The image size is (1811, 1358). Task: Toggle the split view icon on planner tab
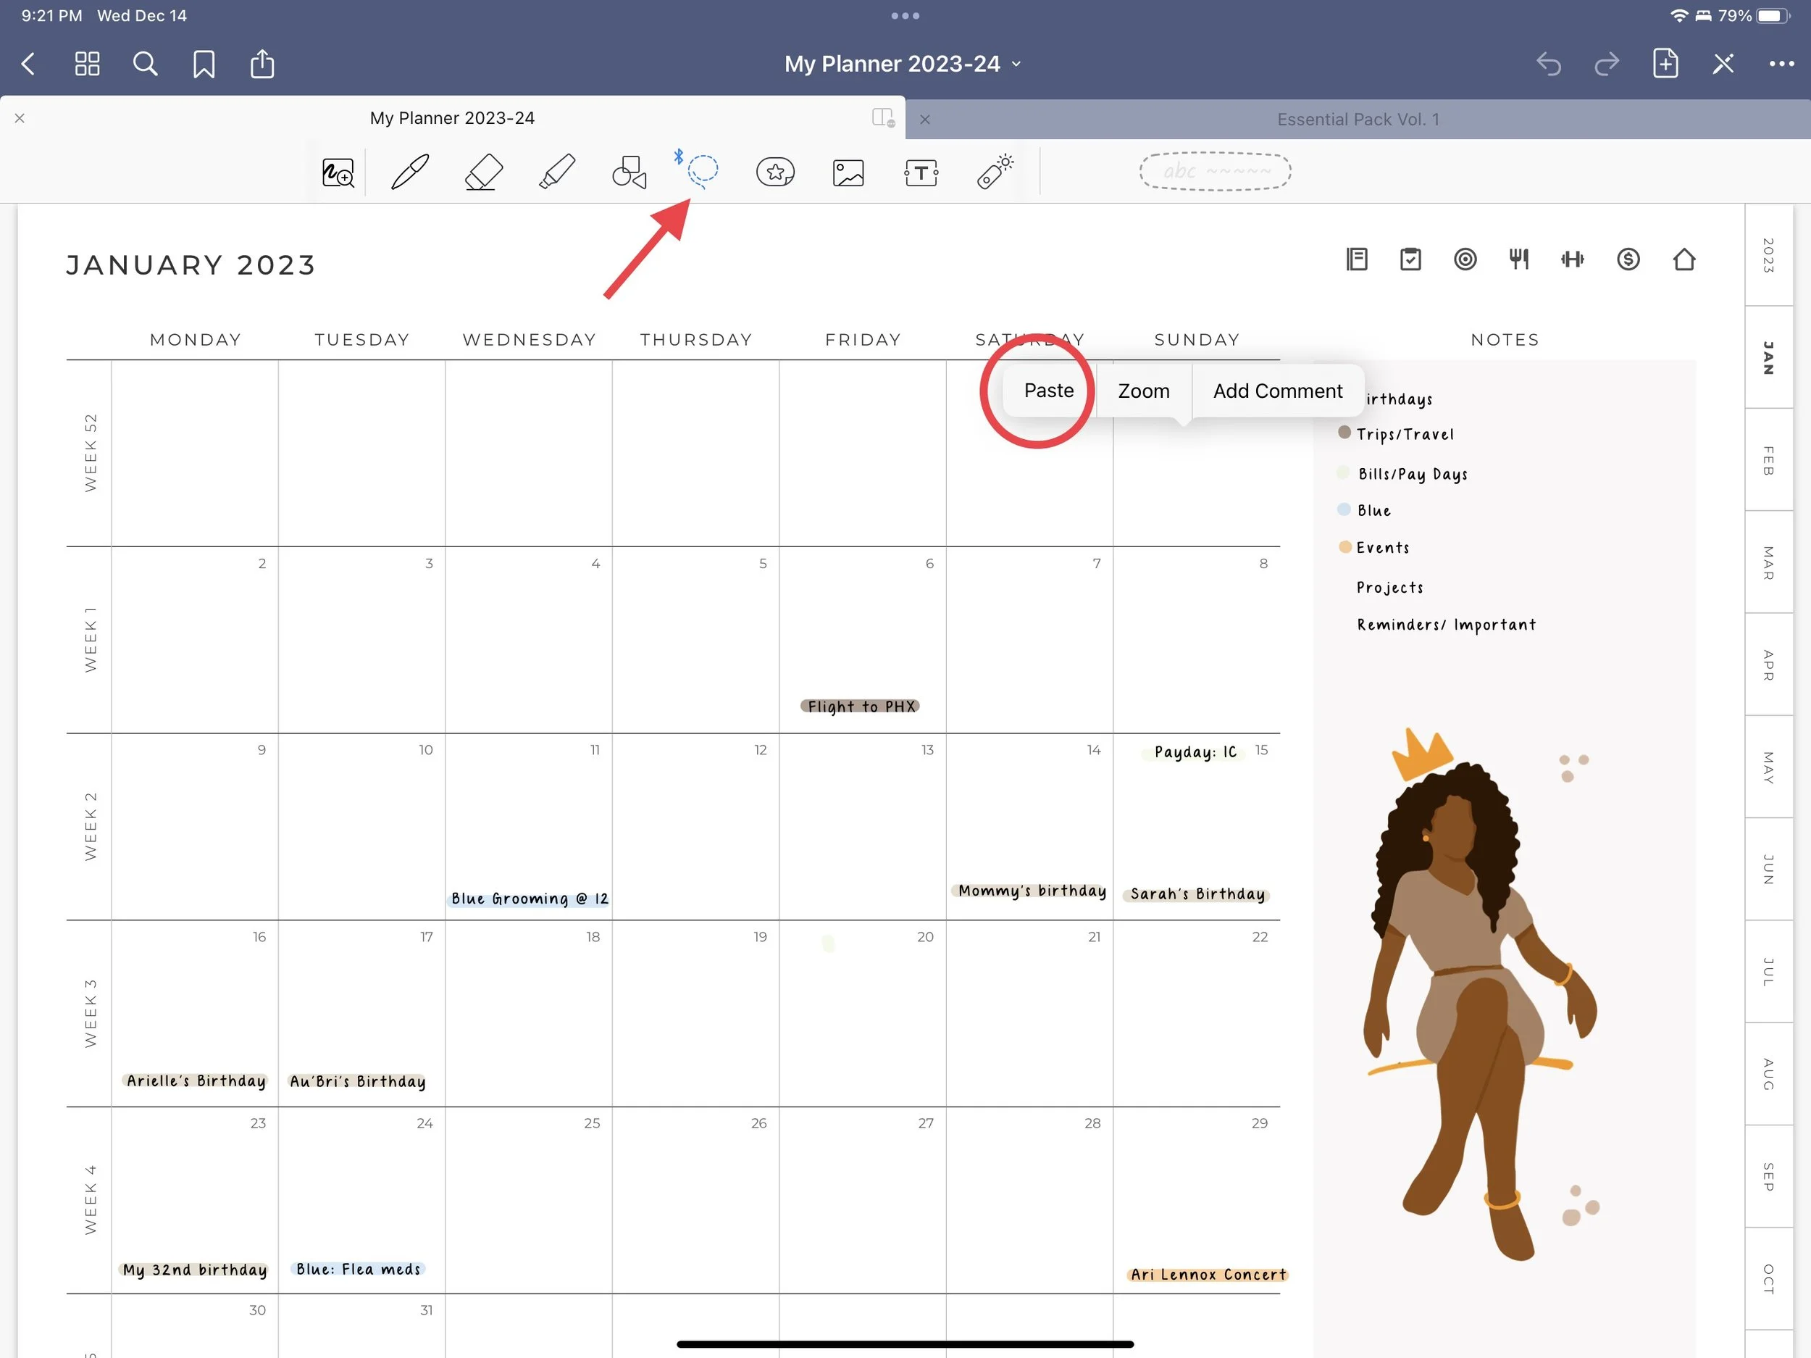pos(882,118)
